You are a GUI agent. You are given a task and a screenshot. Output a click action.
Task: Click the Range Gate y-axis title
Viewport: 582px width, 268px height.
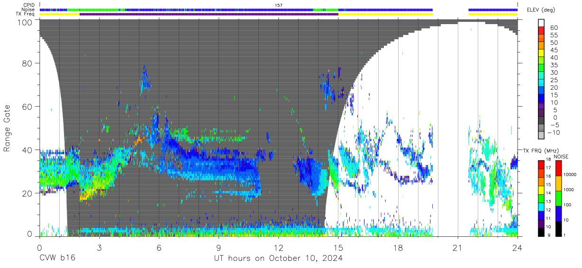8,129
